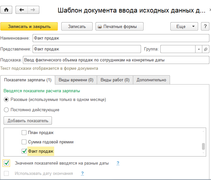The height and width of the screenshot is (180, 211).
Task: Switch to the Виды времени tab
Action: tap(76, 80)
